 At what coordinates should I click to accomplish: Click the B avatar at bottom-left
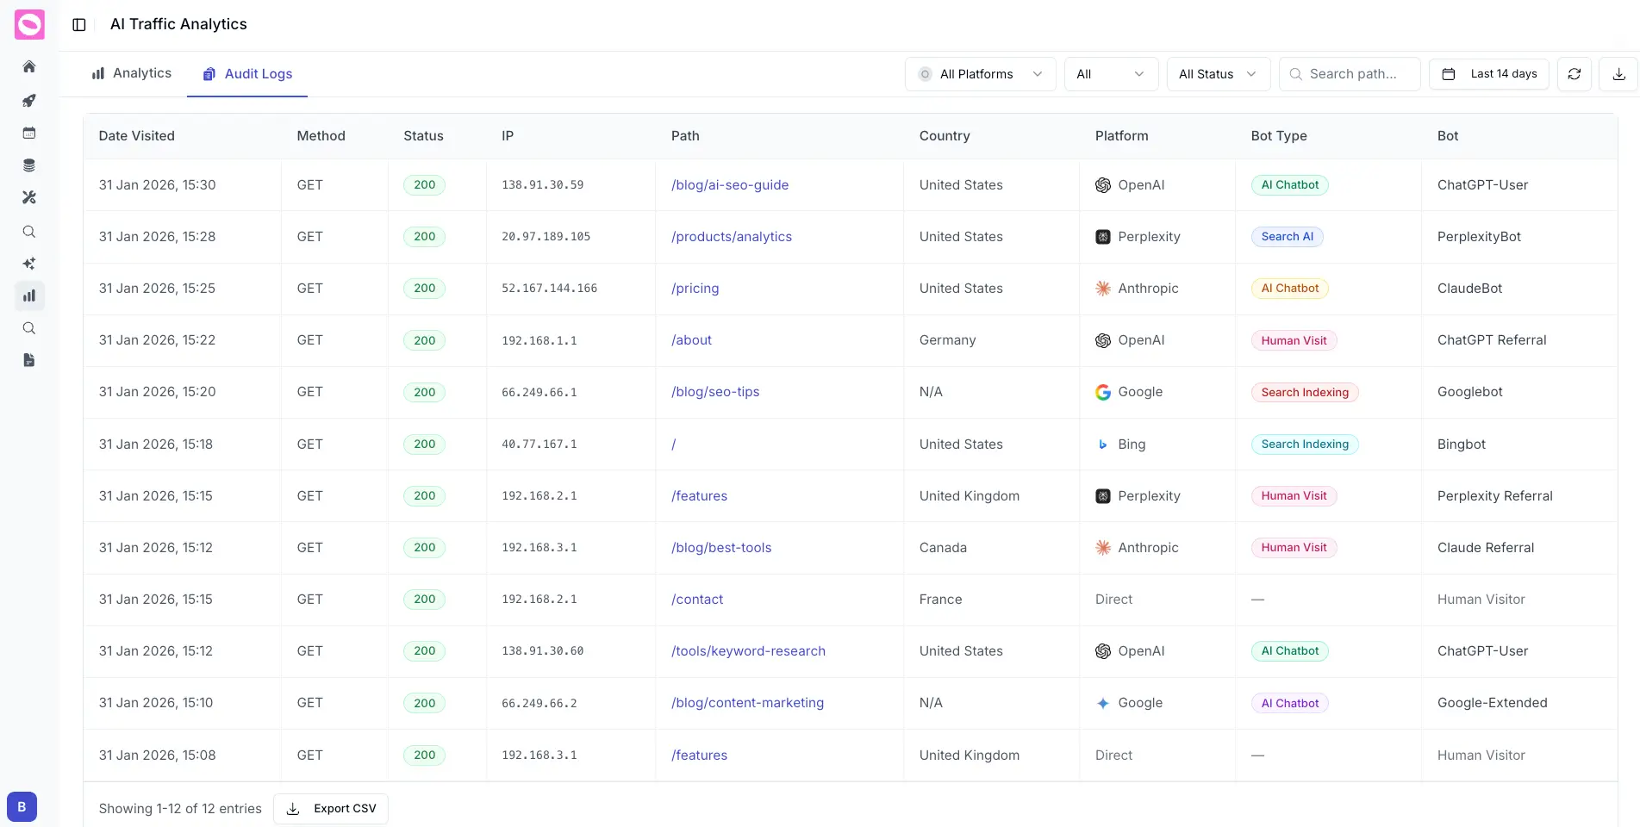(x=22, y=806)
